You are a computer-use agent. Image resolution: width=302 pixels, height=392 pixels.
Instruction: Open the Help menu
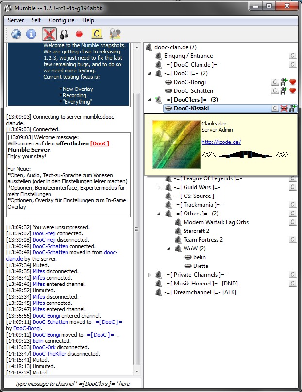pos(88,20)
